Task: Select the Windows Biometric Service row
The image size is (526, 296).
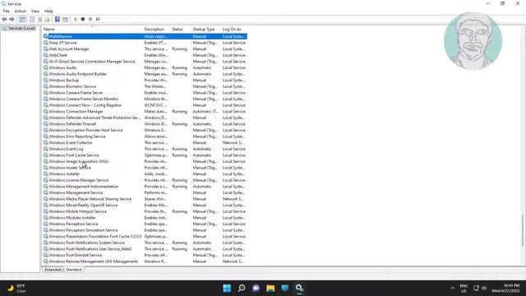Action: [145, 86]
